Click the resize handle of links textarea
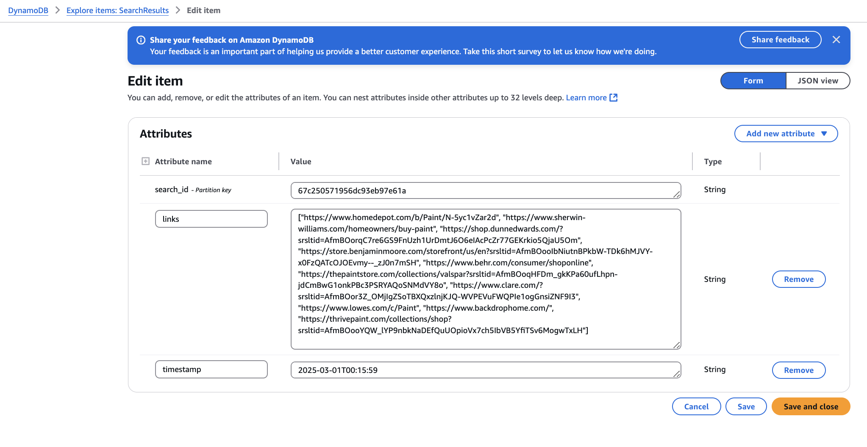 click(677, 345)
